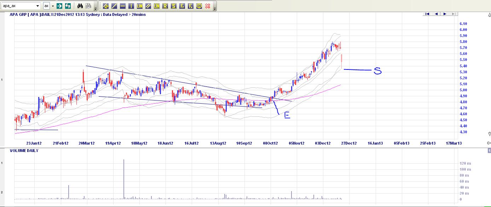The image size is (491, 207).
Task: Select the first yellow drawing tool icon
Action: pyautogui.click(x=106, y=6)
